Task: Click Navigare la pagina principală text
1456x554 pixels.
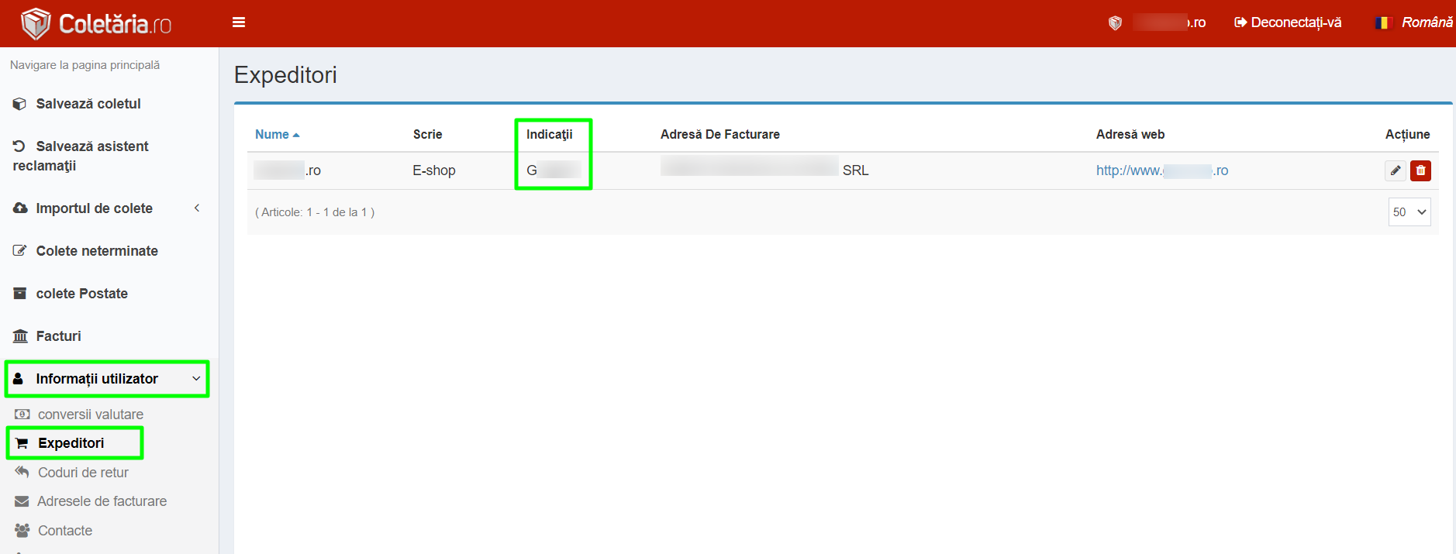Action: pyautogui.click(x=85, y=65)
